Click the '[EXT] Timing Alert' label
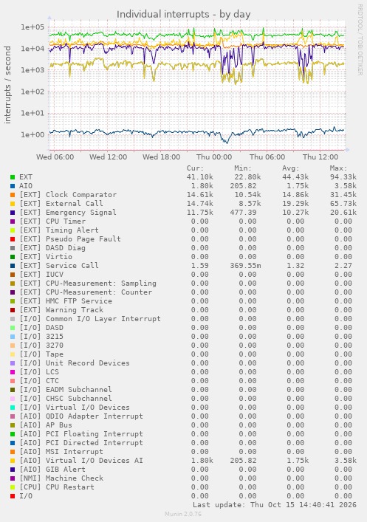Screen dimensions: 367x522 point(59,230)
